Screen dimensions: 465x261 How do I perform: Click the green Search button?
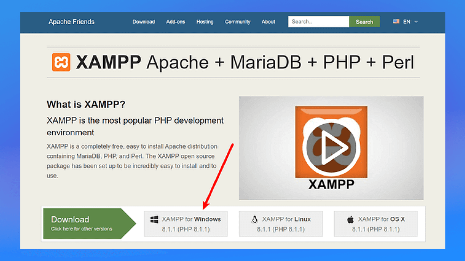pyautogui.click(x=364, y=22)
